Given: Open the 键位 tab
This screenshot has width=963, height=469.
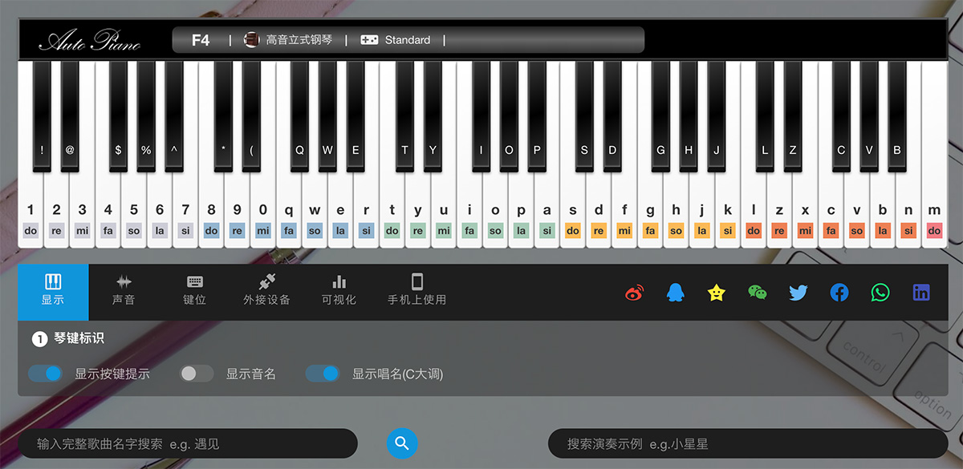Looking at the screenshot, I should click(194, 290).
